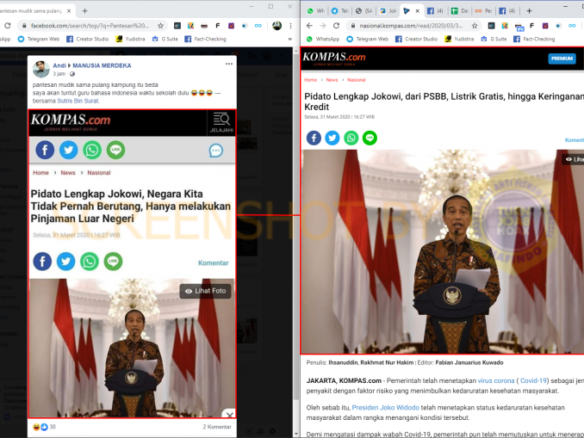Go back in right window browser
The width and height of the screenshot is (584, 438).
[x=309, y=26]
